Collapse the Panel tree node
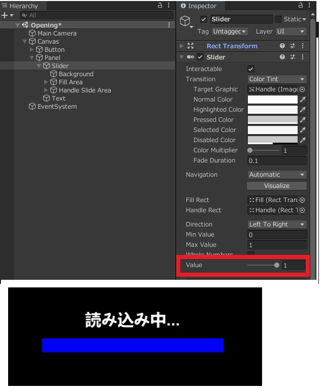 click(31, 57)
